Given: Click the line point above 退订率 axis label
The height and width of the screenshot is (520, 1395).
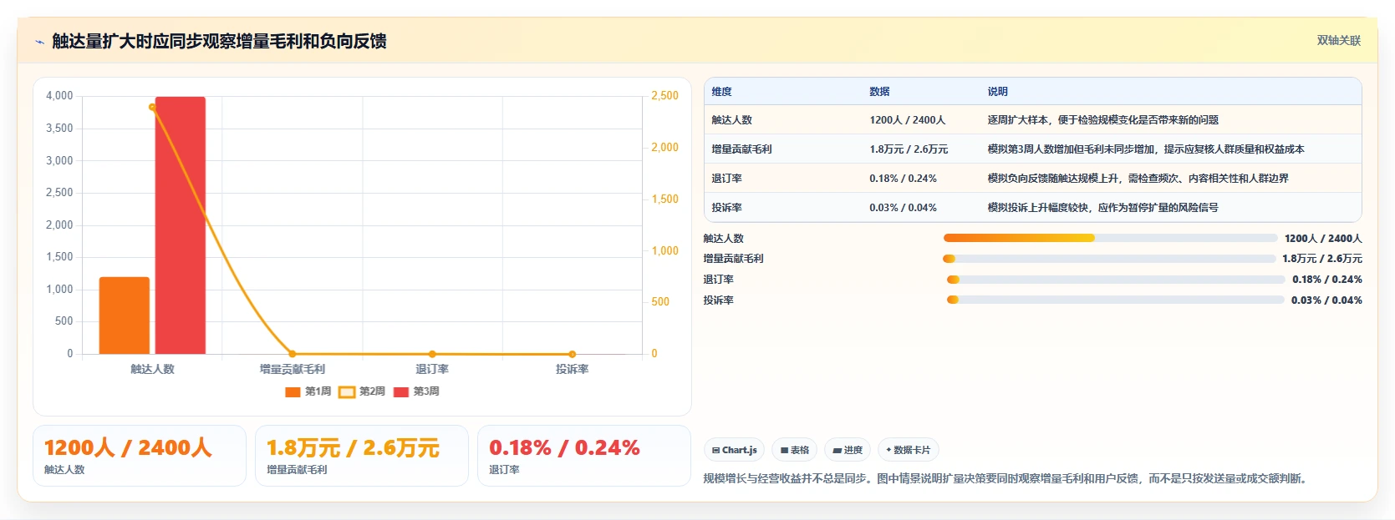Looking at the screenshot, I should (x=432, y=354).
